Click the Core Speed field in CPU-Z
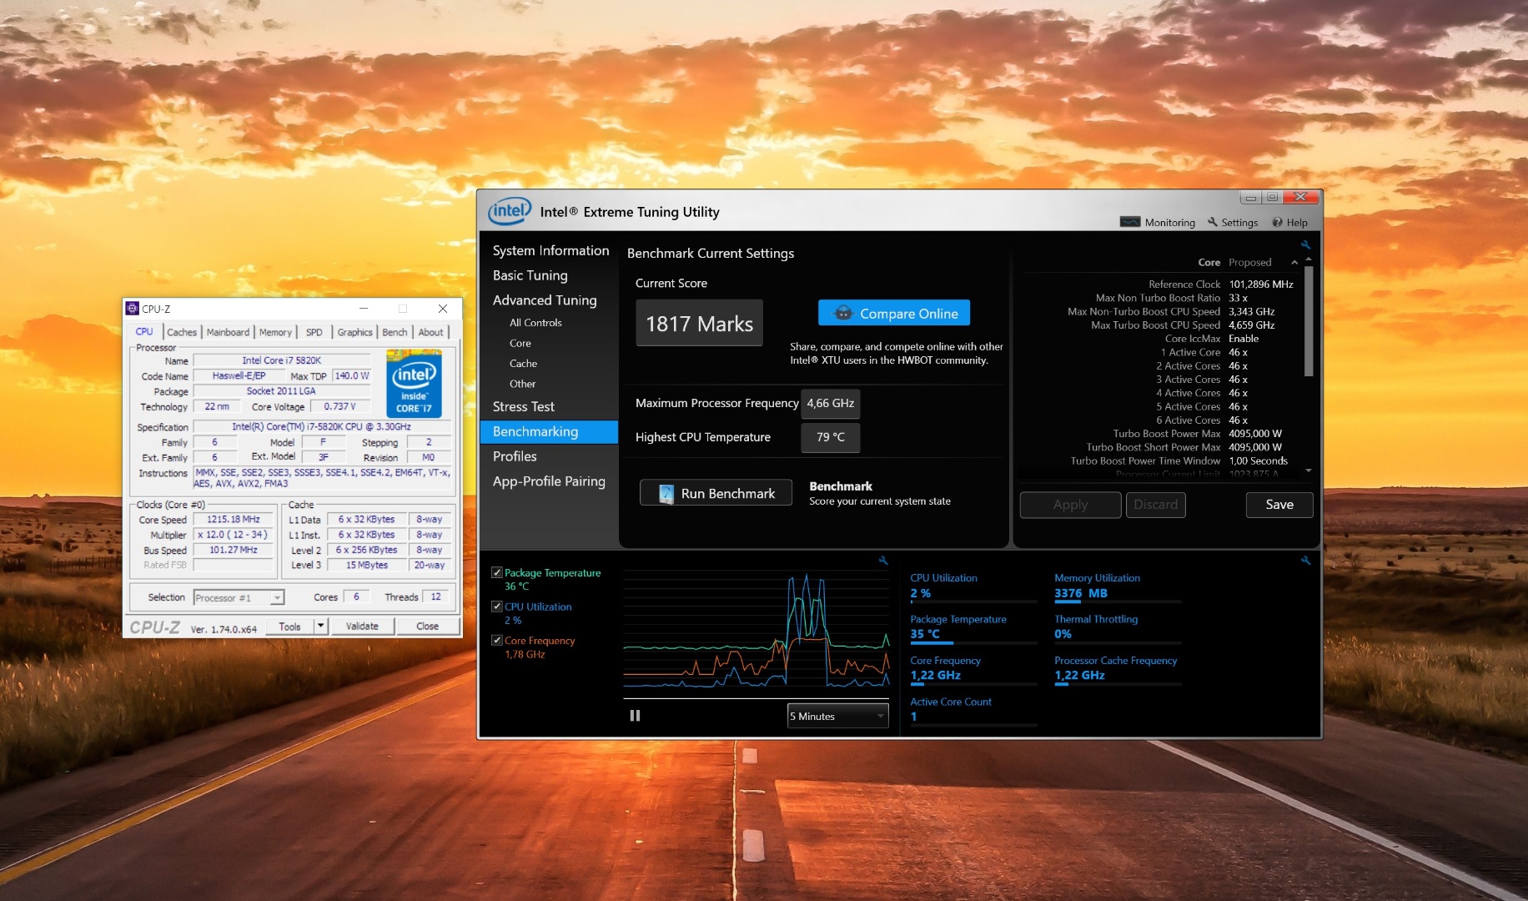 (234, 519)
